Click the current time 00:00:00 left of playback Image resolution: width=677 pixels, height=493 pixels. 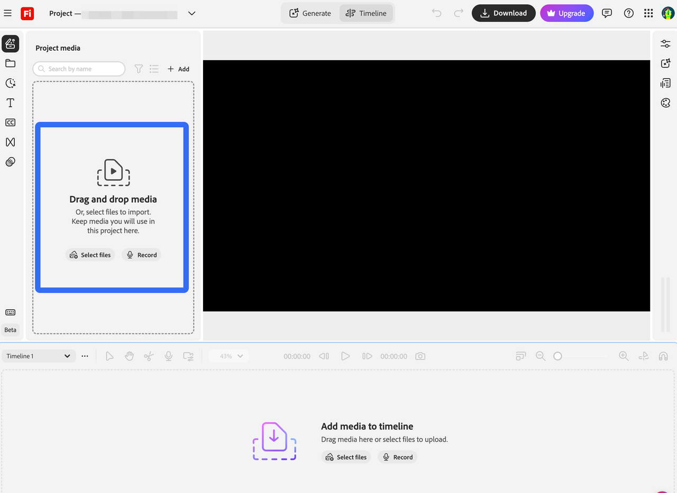[x=297, y=356]
